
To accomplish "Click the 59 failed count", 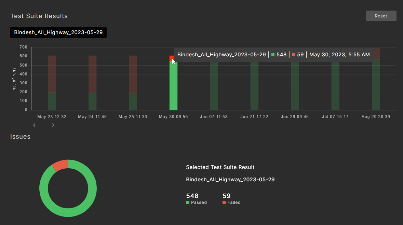I will [x=226, y=196].
